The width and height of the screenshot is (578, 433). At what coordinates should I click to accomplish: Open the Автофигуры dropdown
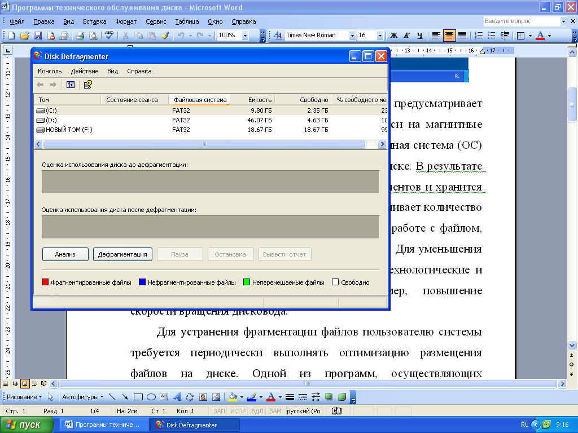[82, 397]
